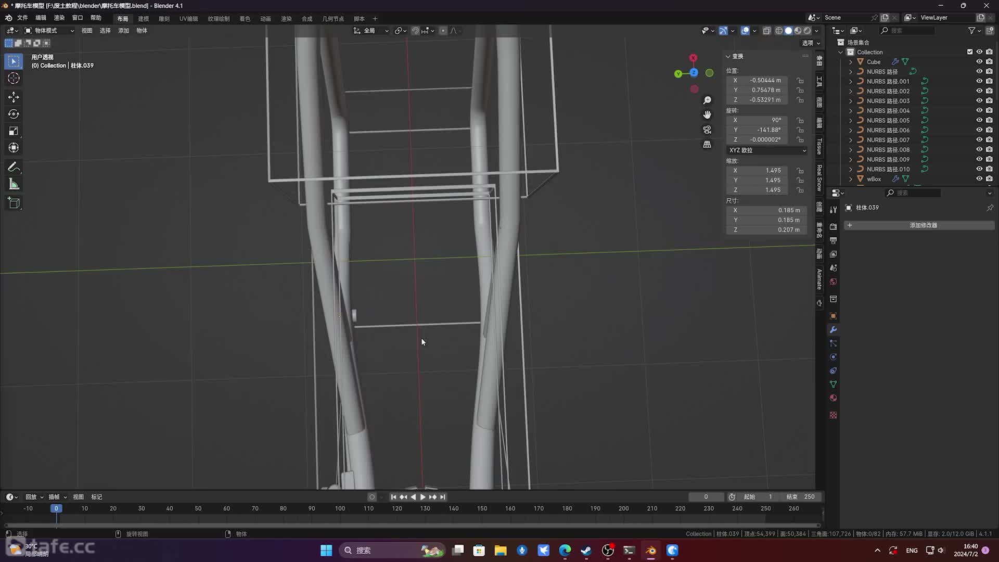Disable rendering for NURBS 路径.003
This screenshot has height=562, width=999.
coord(989,101)
